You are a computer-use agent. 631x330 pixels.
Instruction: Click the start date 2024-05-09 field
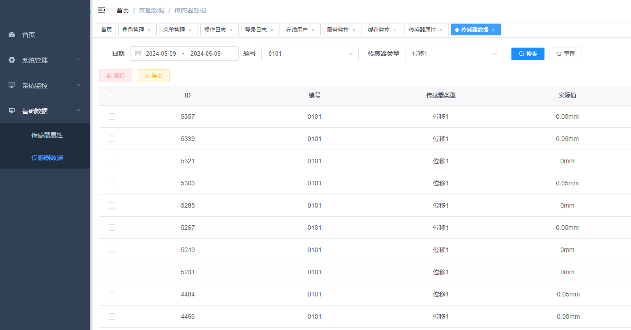pos(161,53)
